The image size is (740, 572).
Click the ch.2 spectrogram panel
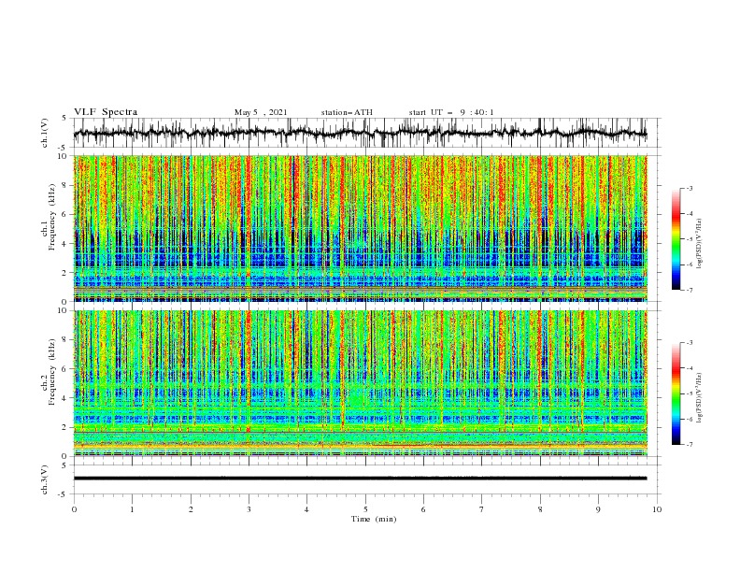click(x=360, y=383)
